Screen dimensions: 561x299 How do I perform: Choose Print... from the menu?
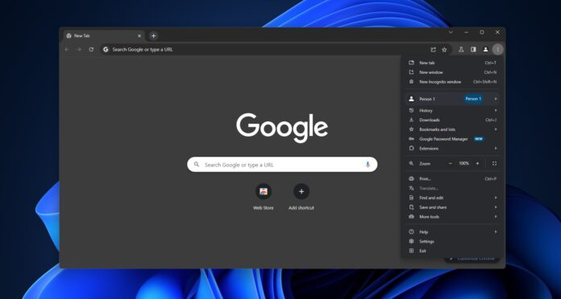click(453, 178)
